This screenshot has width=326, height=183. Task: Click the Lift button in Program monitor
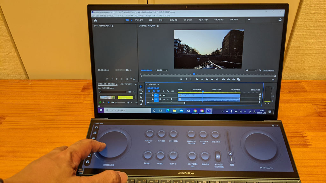point(223,79)
